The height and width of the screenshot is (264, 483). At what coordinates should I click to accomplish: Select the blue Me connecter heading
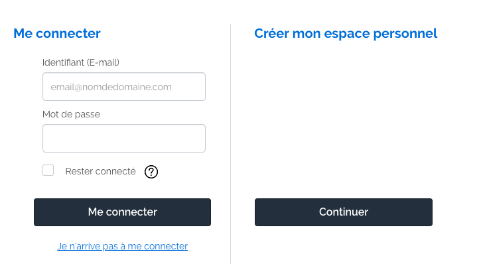[x=57, y=33]
